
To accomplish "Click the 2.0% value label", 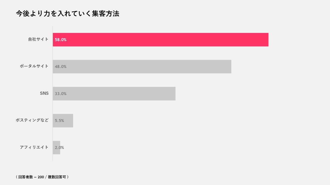I will pos(59,147).
